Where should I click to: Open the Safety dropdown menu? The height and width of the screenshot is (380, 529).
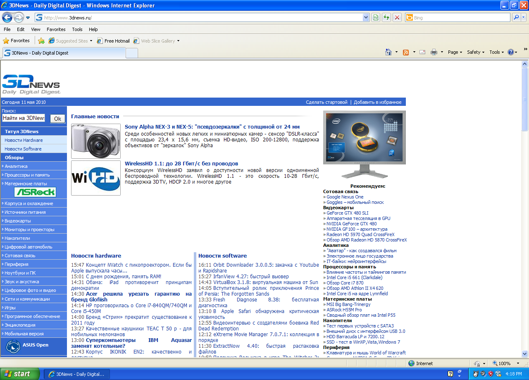point(476,52)
